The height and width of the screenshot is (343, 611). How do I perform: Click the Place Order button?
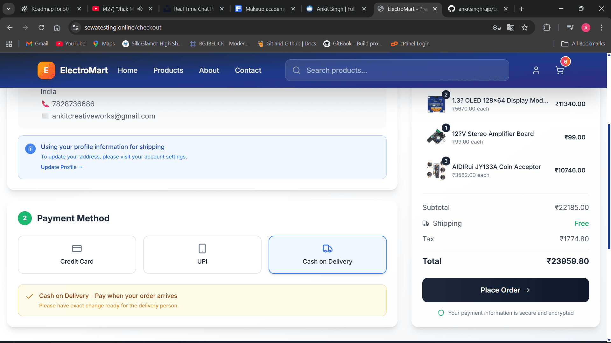505,290
